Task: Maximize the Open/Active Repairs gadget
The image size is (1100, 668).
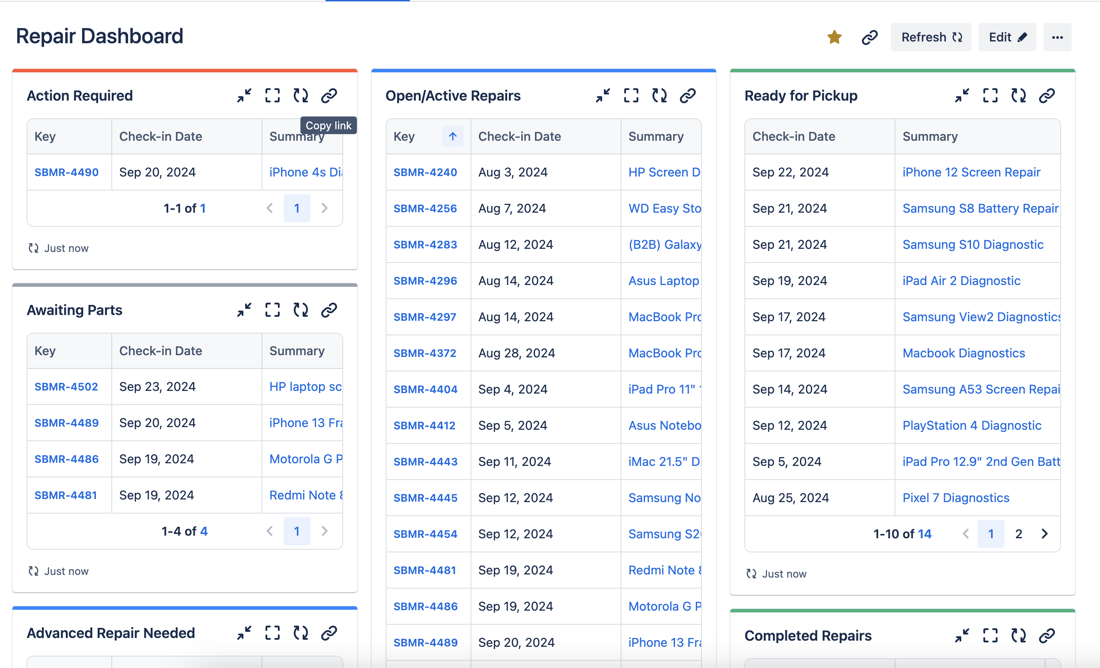Action: click(x=631, y=95)
